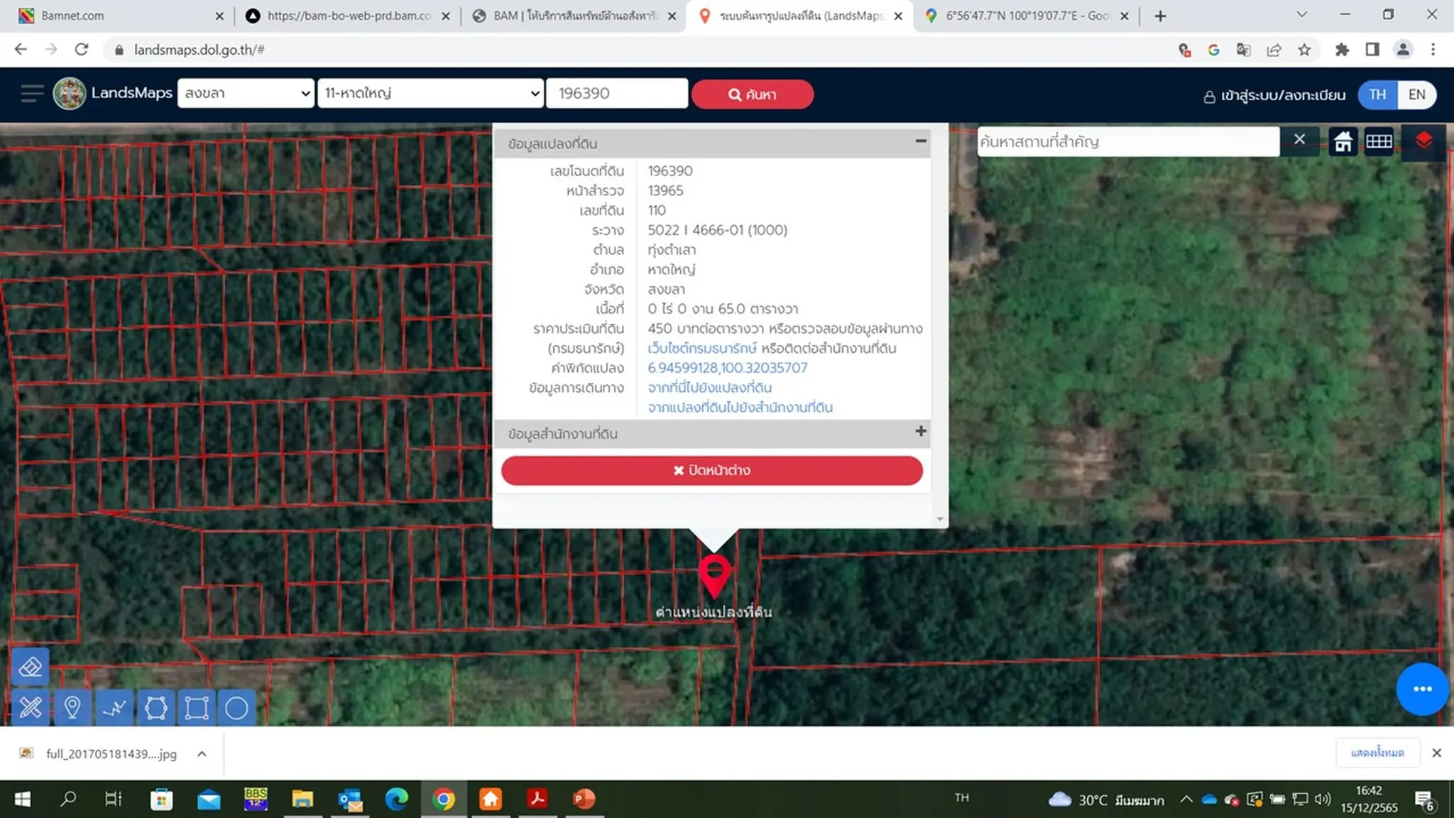The height and width of the screenshot is (818, 1454).
Task: Toggle browser side panel icon
Action: pos(1372,50)
